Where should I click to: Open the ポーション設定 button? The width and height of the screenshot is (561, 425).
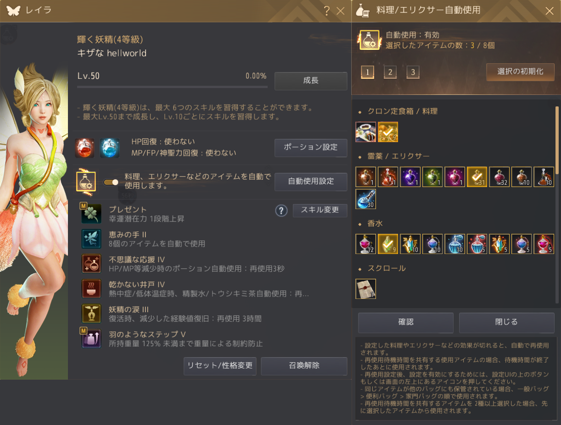(311, 148)
